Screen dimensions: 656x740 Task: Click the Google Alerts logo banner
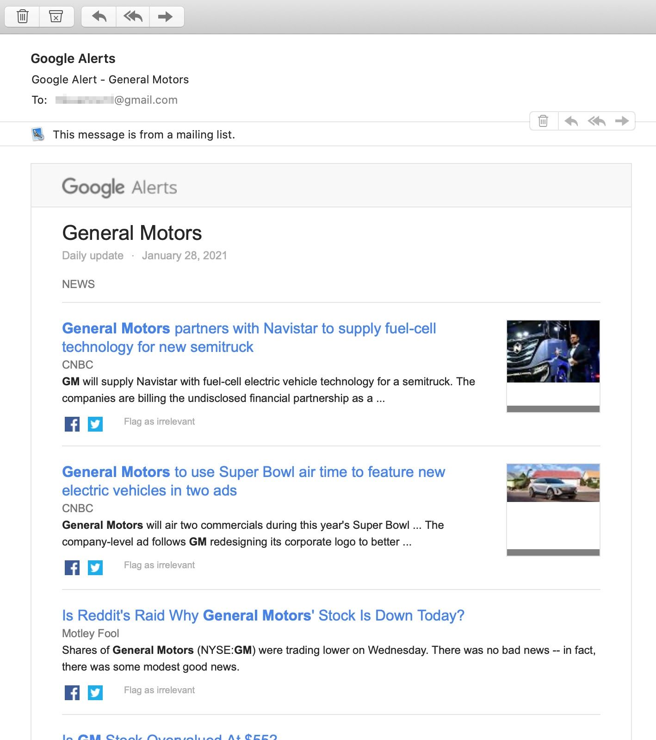coord(119,187)
